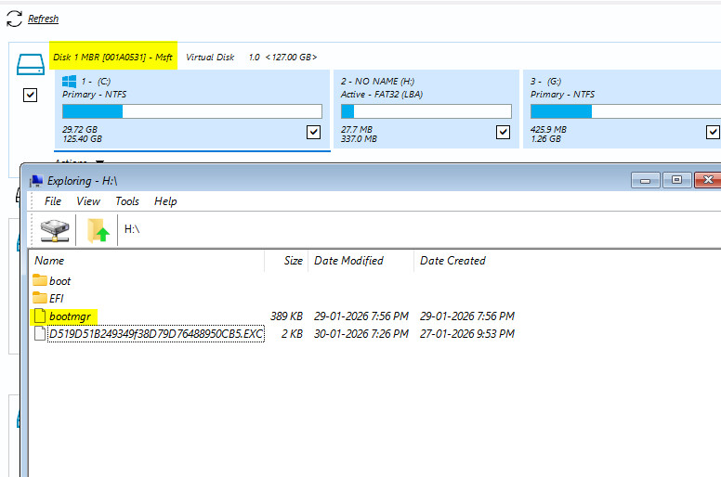Screen dimensions: 721x477
Task: Select the EFI folder
Action: 57,298
